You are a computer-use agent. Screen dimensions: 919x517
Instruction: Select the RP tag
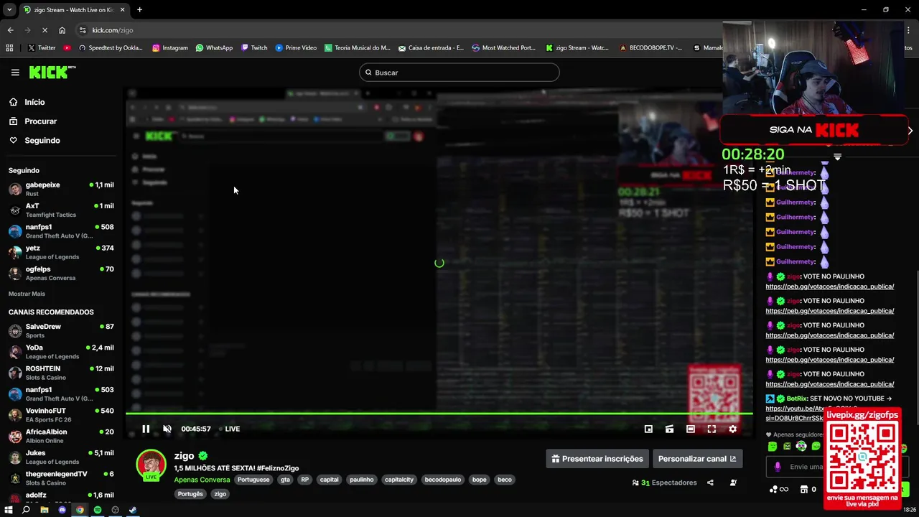tap(305, 480)
